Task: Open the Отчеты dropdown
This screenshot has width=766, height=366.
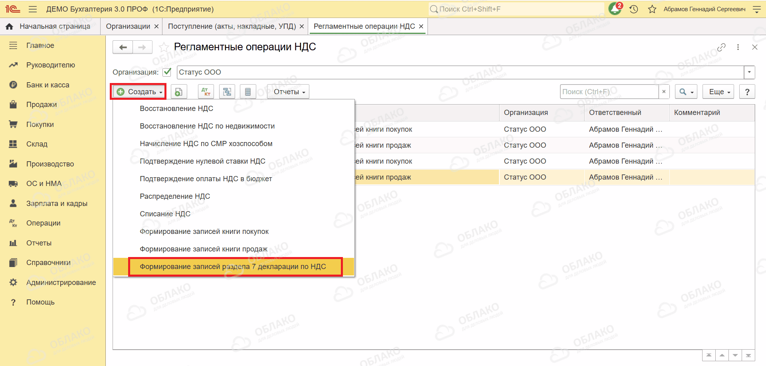Action: tap(289, 92)
